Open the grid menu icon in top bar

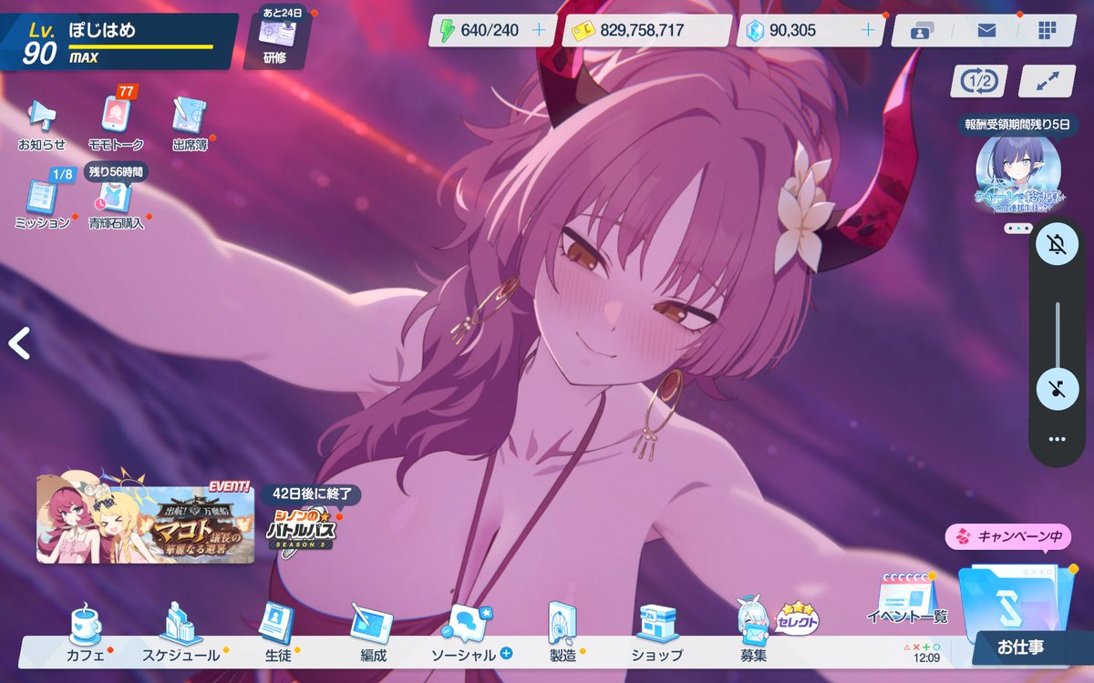pyautogui.click(x=1046, y=31)
